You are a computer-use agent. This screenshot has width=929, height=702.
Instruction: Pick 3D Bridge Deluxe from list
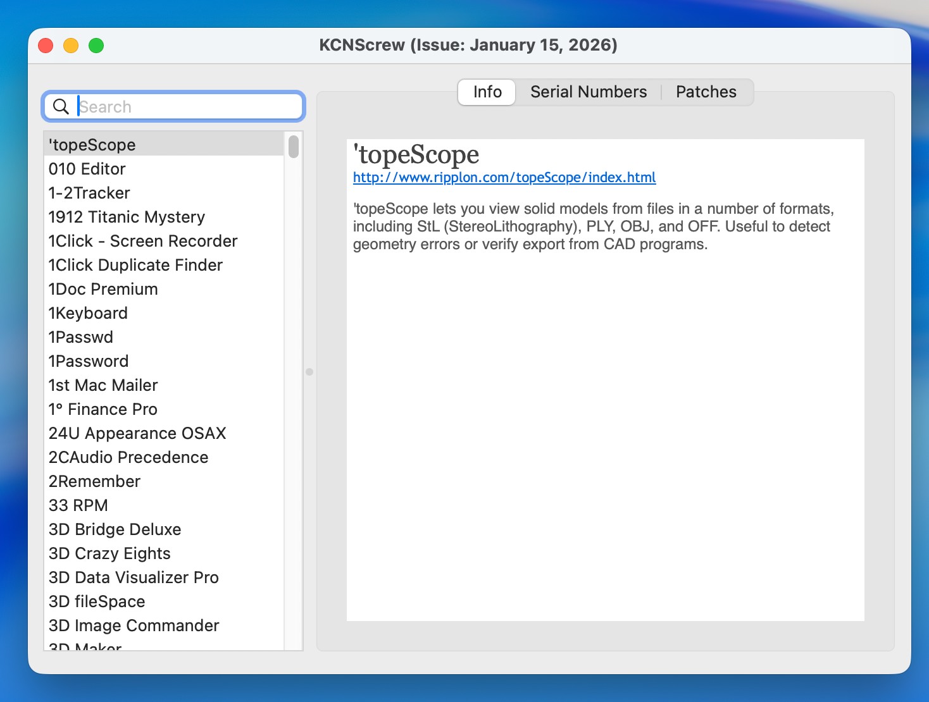pos(115,529)
